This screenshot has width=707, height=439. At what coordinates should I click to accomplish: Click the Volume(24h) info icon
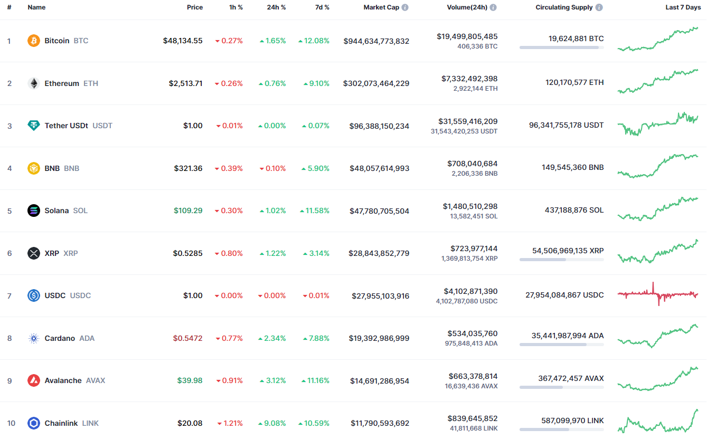(x=493, y=7)
